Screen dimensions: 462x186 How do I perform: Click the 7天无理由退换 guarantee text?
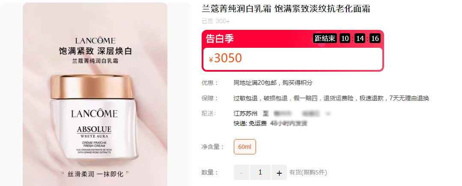click(x=409, y=98)
